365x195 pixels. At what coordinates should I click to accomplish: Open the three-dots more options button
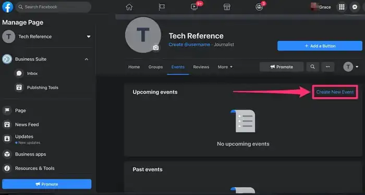[328, 67]
